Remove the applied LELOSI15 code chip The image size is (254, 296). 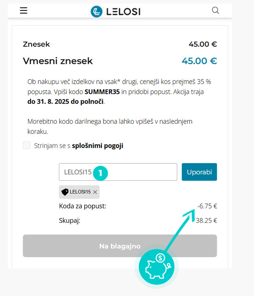(x=95, y=192)
